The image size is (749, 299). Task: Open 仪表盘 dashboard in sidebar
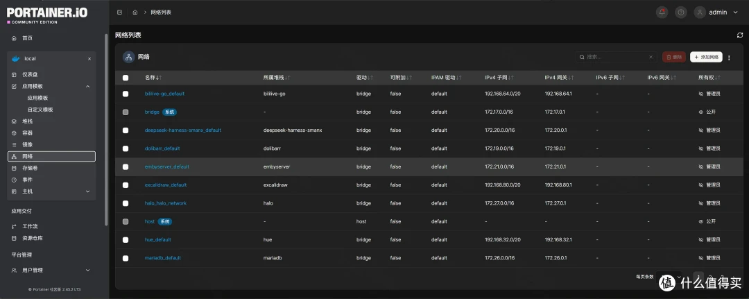click(x=31, y=74)
